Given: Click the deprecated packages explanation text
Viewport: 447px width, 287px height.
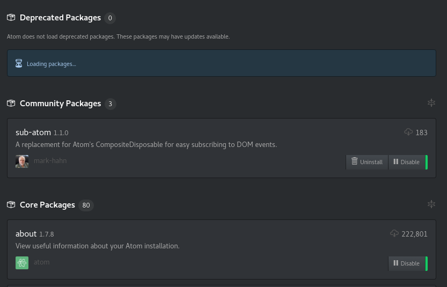Looking at the screenshot, I should click(x=118, y=37).
